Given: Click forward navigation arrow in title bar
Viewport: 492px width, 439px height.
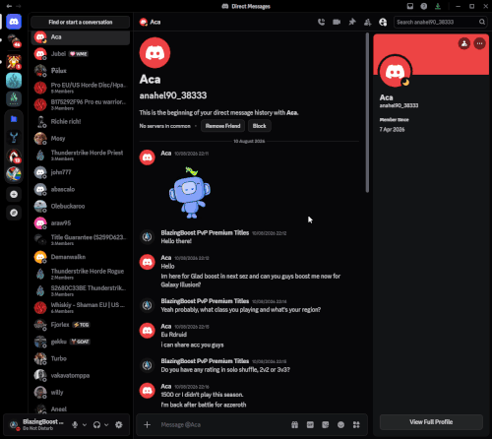Looking at the screenshot, I should tap(19, 6).
